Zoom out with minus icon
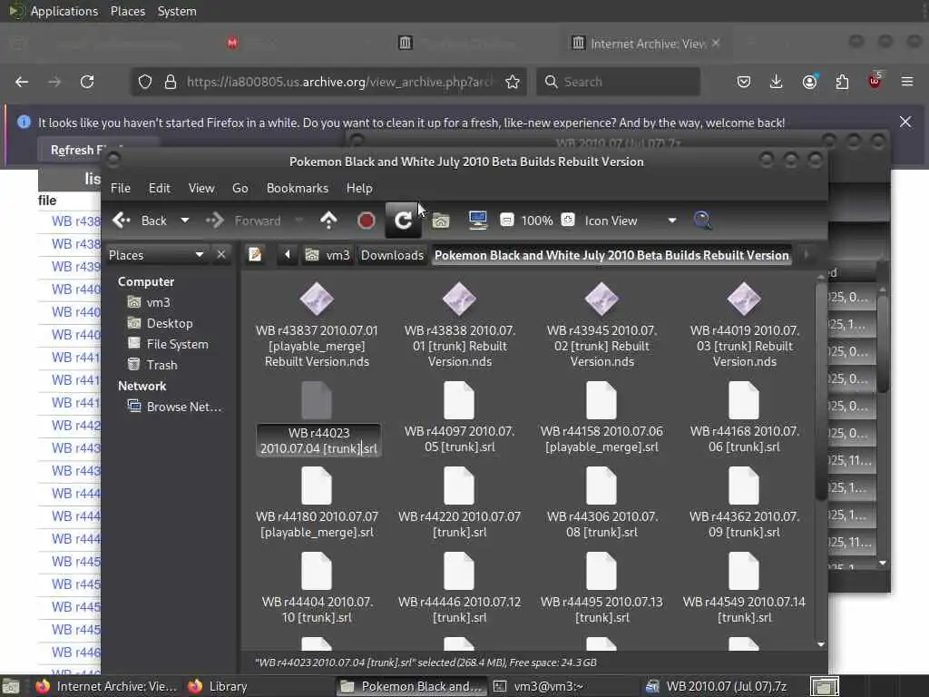The height and width of the screenshot is (697, 929). point(506,220)
